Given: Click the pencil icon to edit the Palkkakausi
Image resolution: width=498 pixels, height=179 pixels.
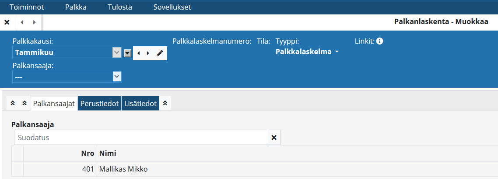Looking at the screenshot, I should 160,53.
